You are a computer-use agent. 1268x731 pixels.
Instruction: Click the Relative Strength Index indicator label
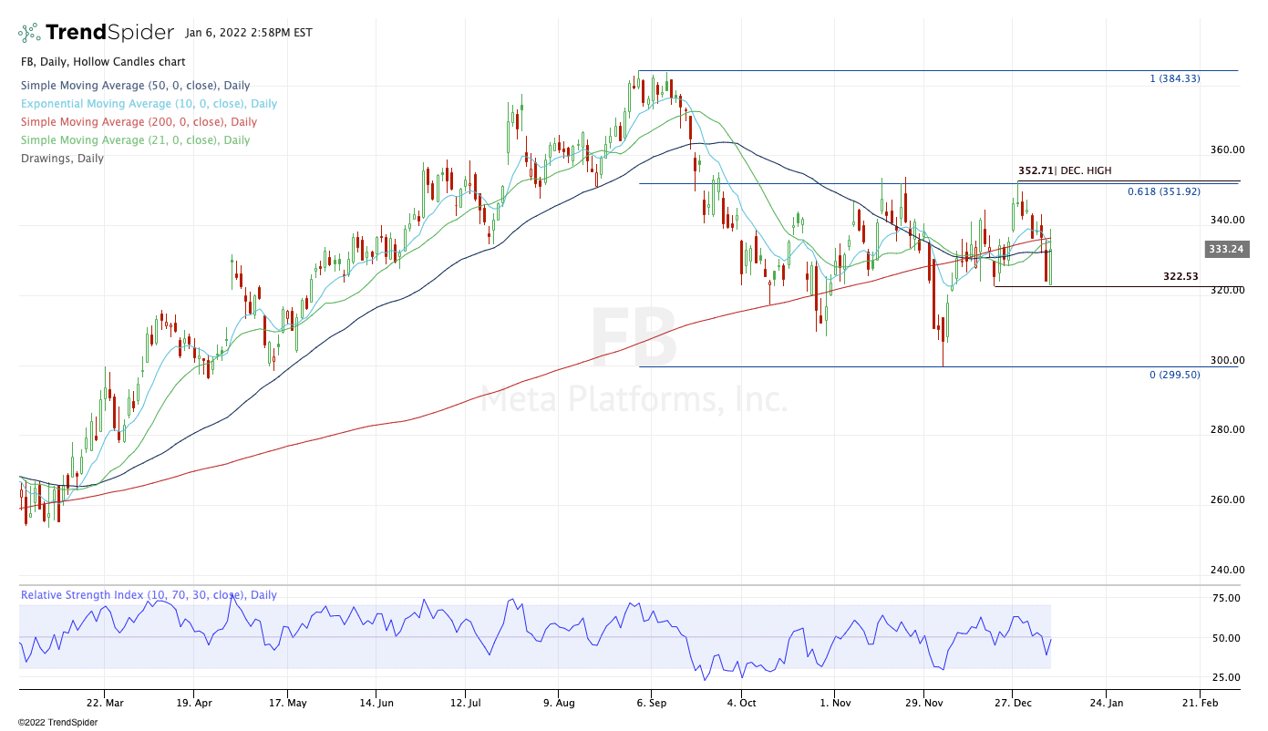[149, 595]
